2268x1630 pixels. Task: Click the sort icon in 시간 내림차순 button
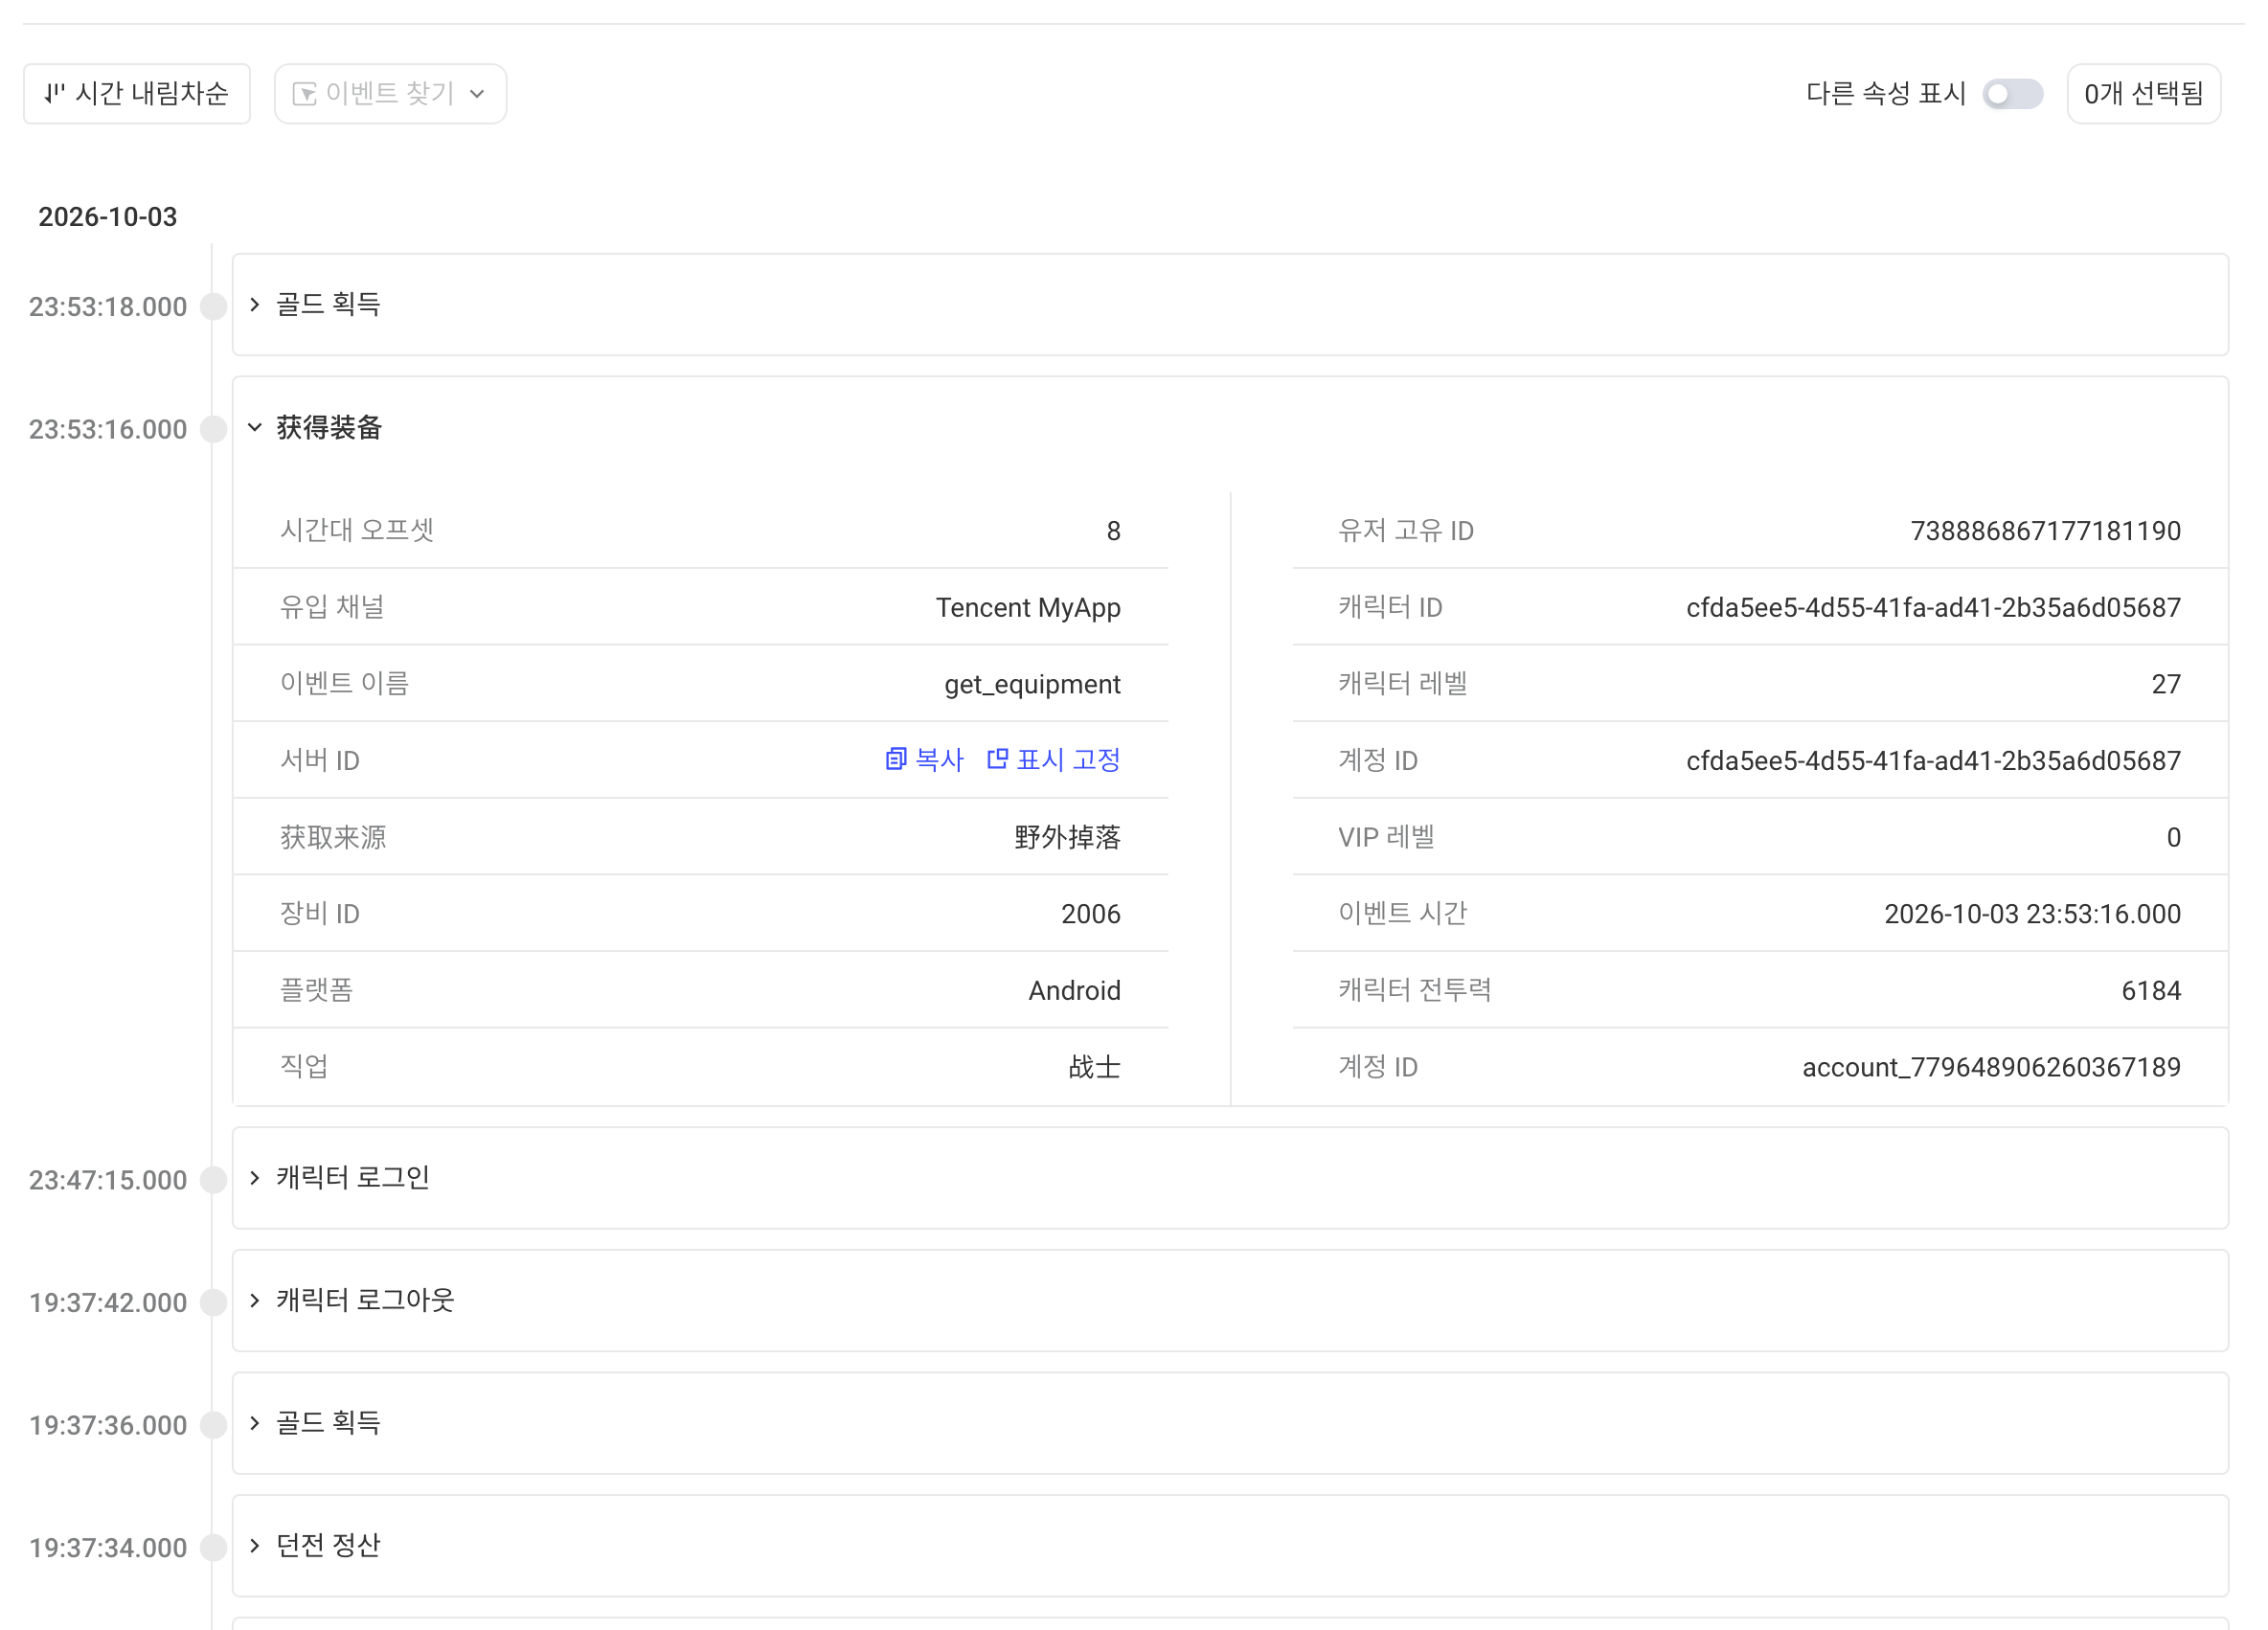[x=54, y=94]
